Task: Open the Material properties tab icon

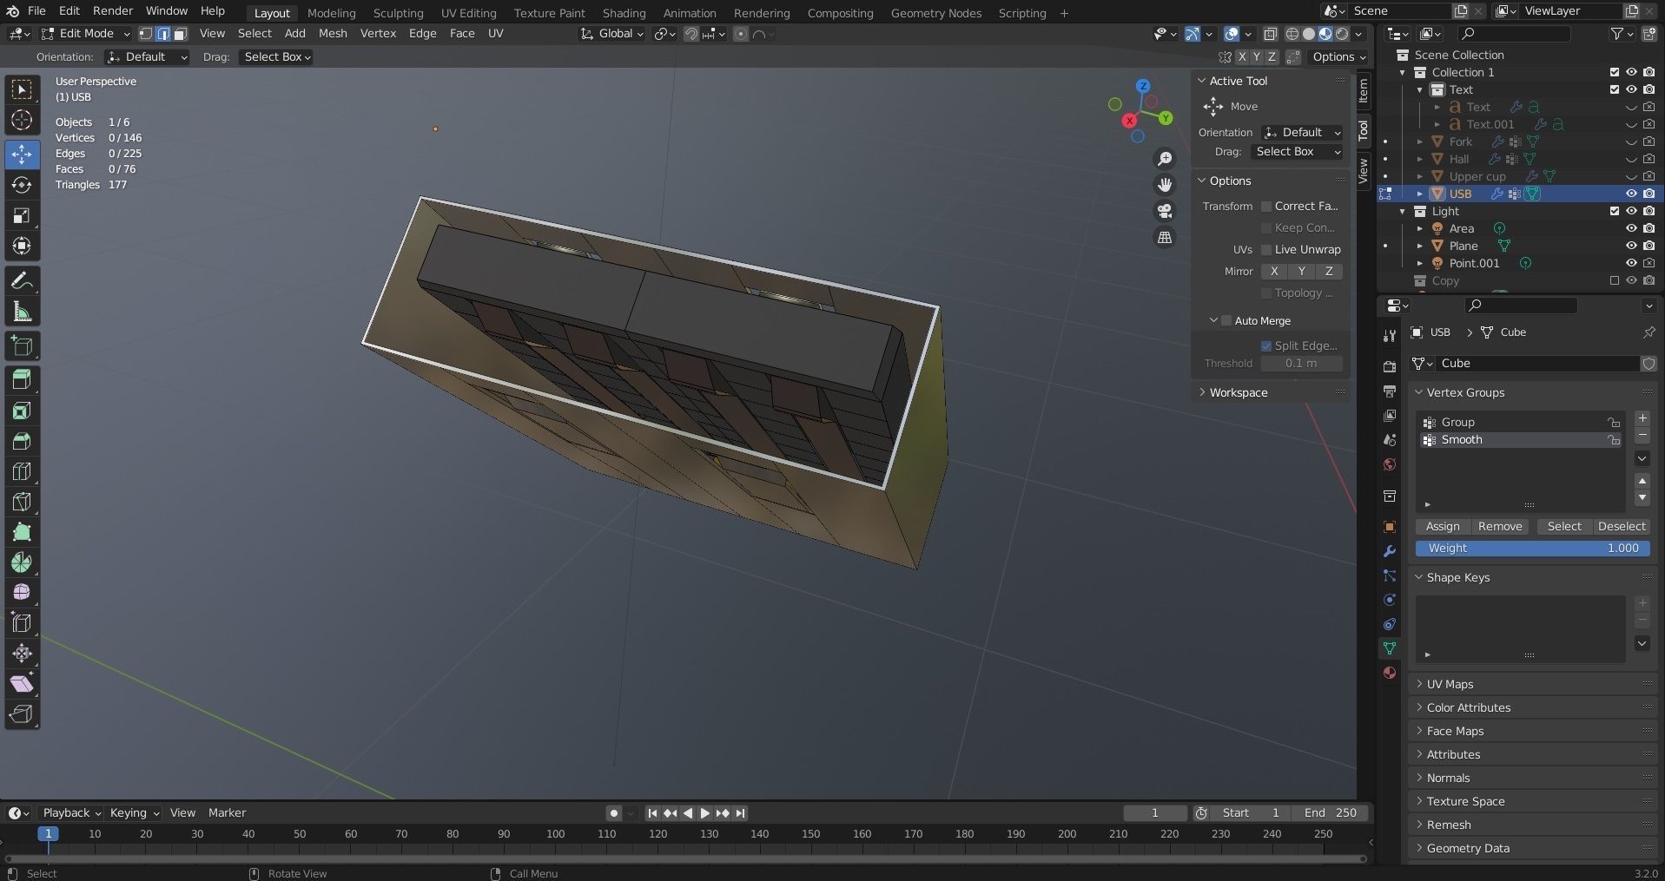Action: coord(1390,673)
